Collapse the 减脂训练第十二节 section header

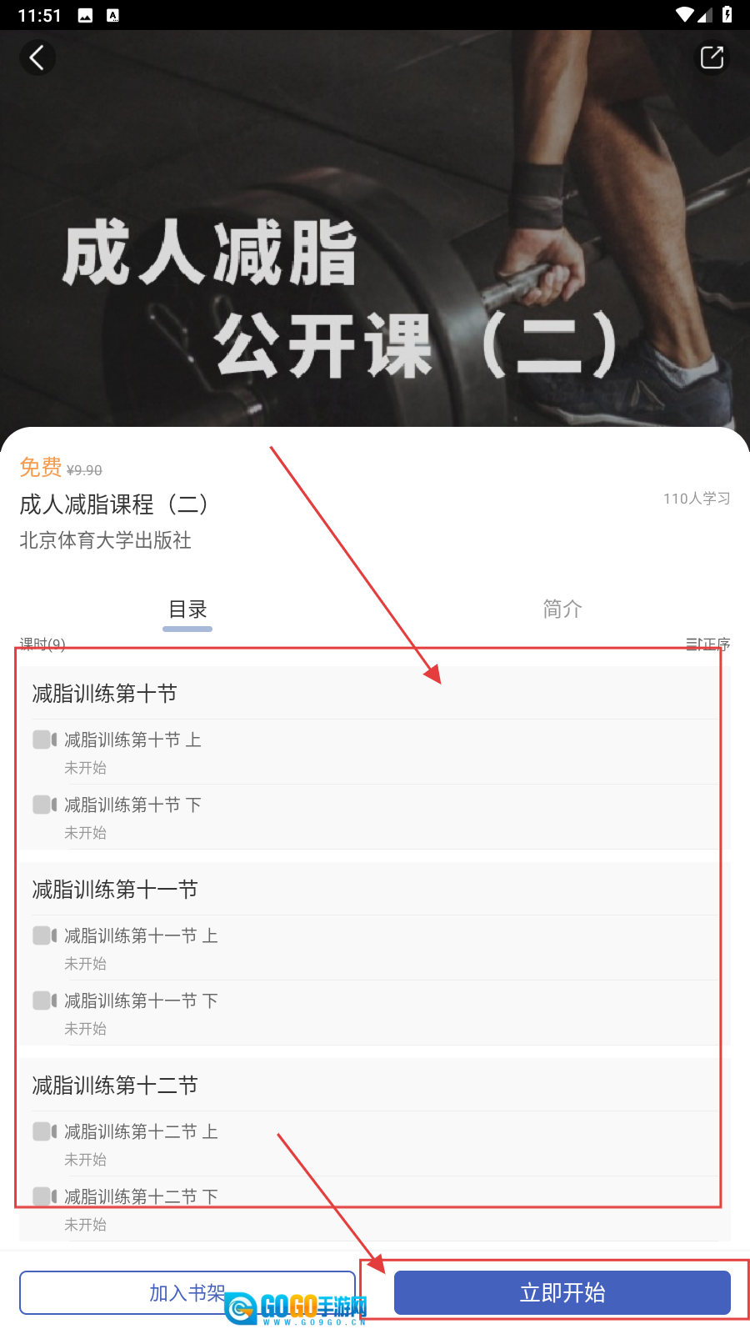coord(375,1086)
